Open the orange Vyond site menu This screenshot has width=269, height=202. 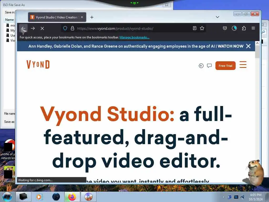pyautogui.click(x=243, y=65)
